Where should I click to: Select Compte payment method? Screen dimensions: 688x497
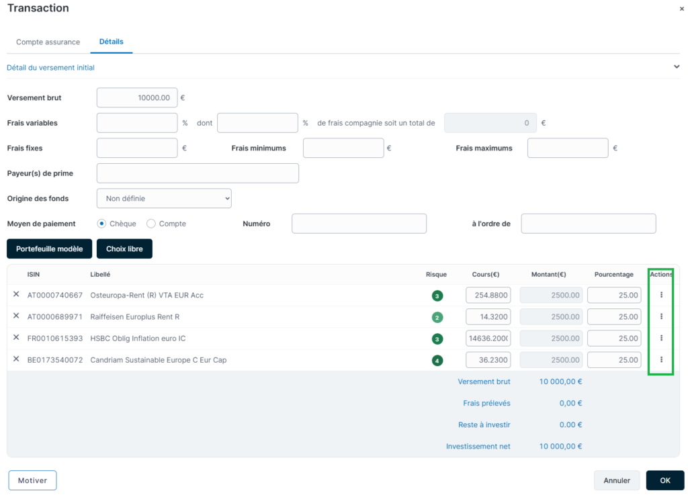(151, 224)
